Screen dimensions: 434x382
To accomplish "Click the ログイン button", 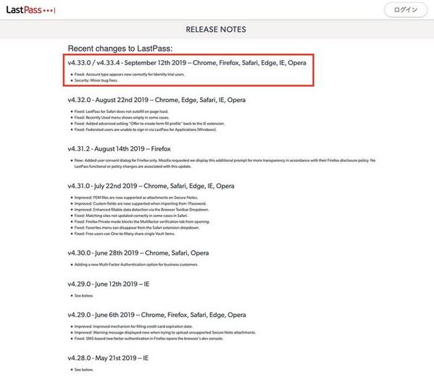I will (x=406, y=10).
